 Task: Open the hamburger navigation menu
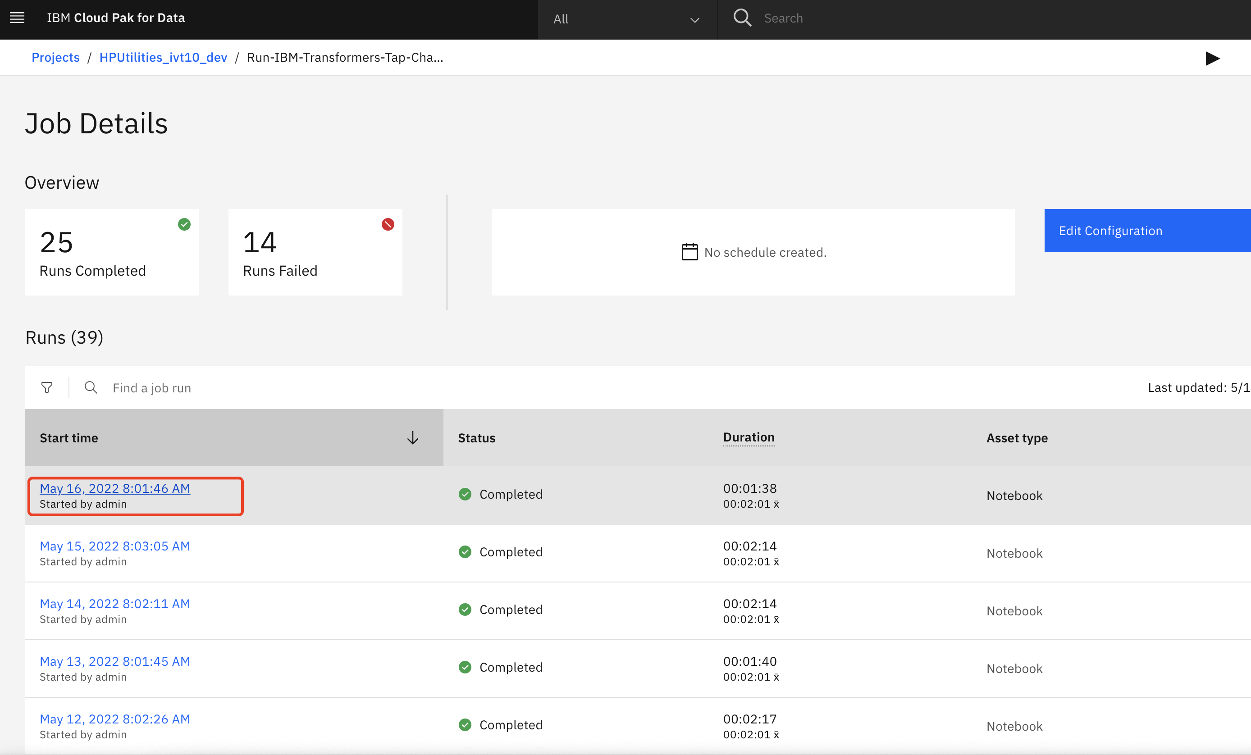(x=17, y=18)
